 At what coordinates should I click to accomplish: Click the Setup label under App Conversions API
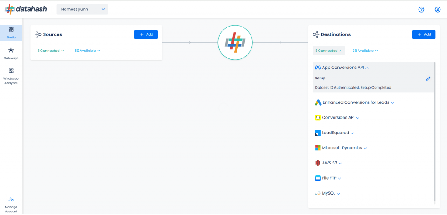pyautogui.click(x=320, y=78)
